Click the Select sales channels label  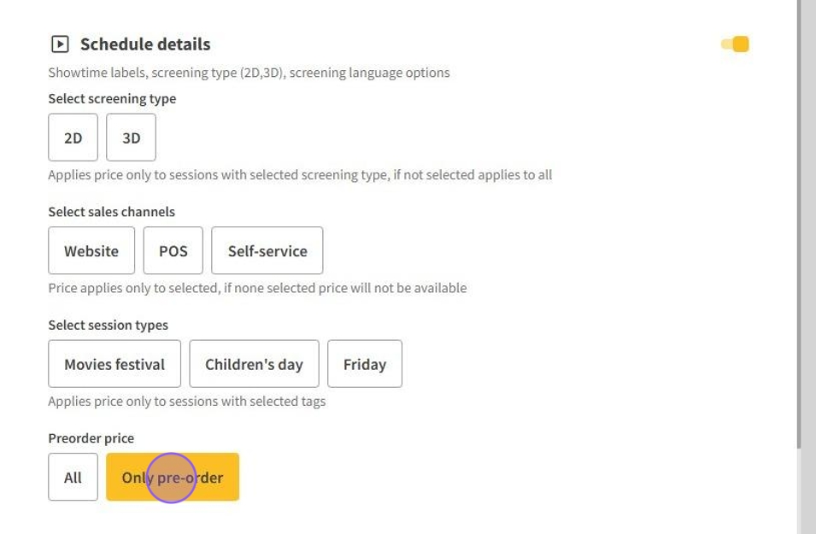(x=111, y=212)
